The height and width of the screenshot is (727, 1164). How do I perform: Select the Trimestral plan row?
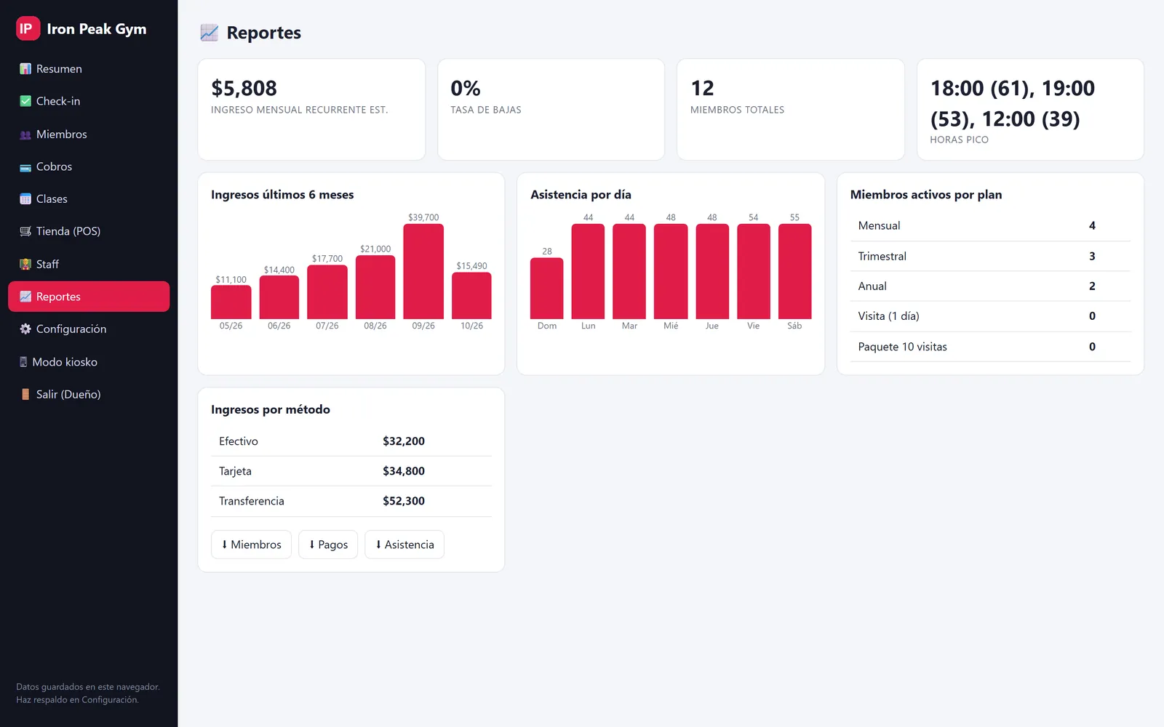coord(990,257)
